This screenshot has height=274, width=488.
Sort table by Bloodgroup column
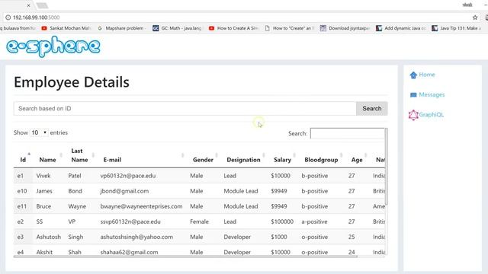(x=321, y=160)
